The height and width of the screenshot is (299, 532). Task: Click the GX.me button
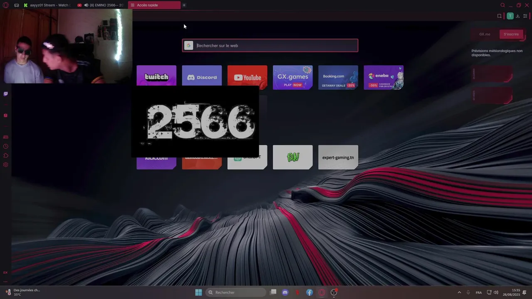485,34
